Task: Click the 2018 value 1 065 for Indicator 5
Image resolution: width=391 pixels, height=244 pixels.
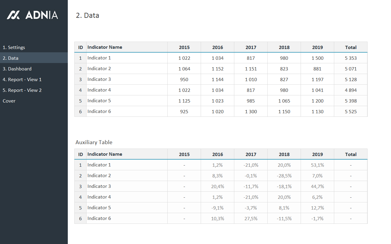Action: 284,101
